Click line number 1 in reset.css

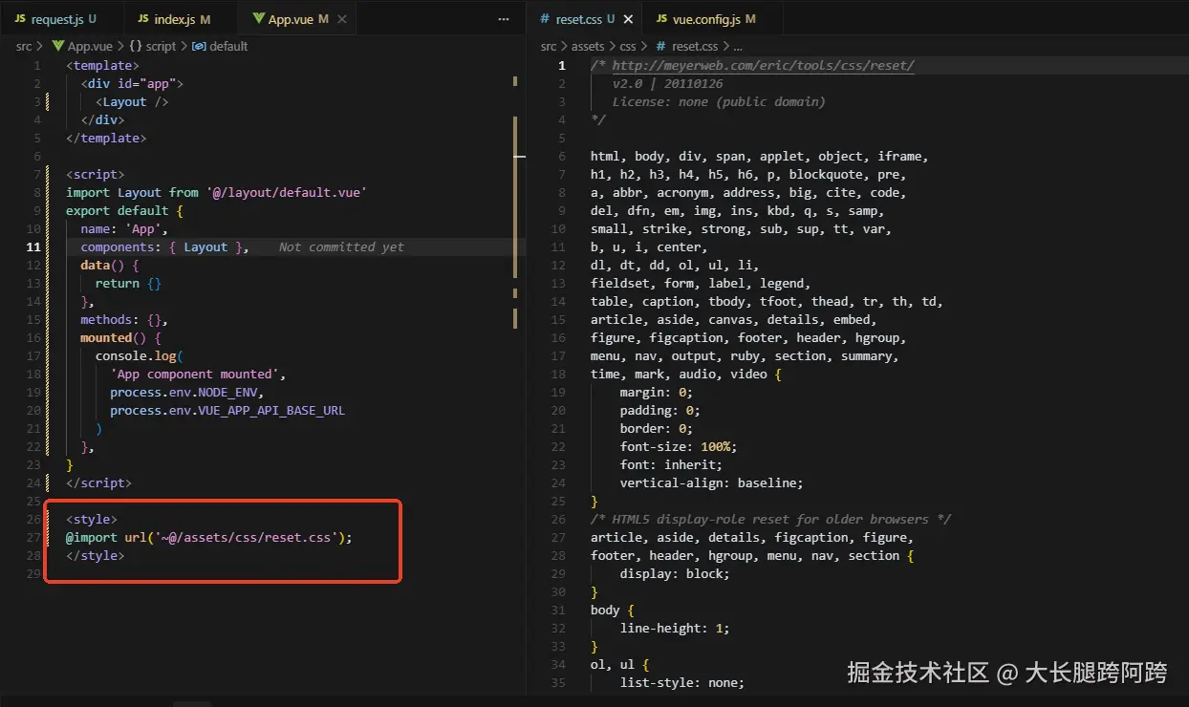[562, 65]
